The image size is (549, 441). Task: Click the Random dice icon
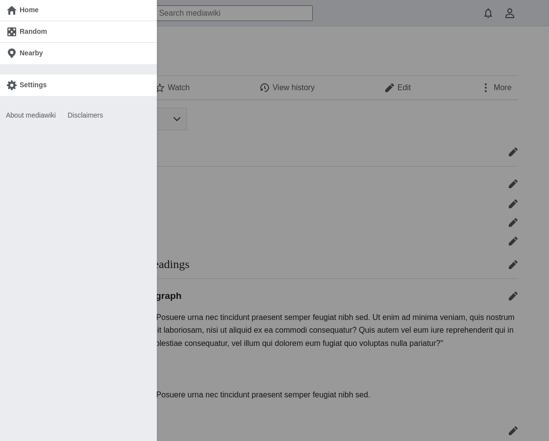point(12,32)
